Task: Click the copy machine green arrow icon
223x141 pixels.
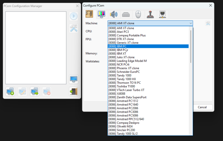Action: pyautogui.click(x=35, y=92)
